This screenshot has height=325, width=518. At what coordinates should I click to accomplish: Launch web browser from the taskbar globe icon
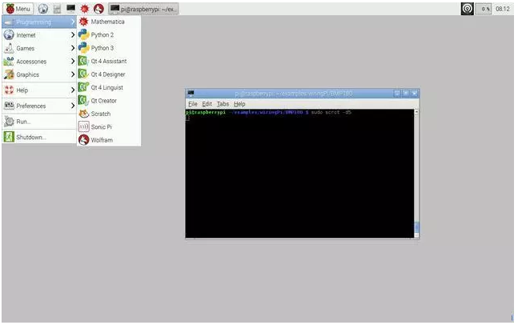pyautogui.click(x=43, y=8)
